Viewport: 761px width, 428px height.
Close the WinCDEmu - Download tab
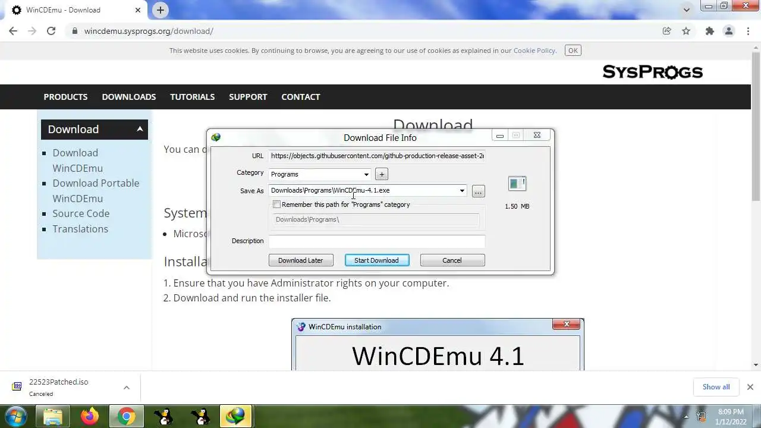[x=138, y=10]
